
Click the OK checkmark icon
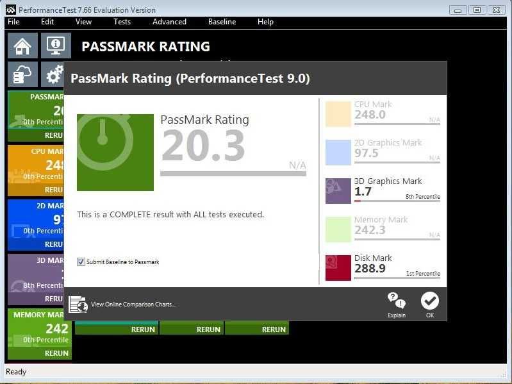[x=430, y=301]
